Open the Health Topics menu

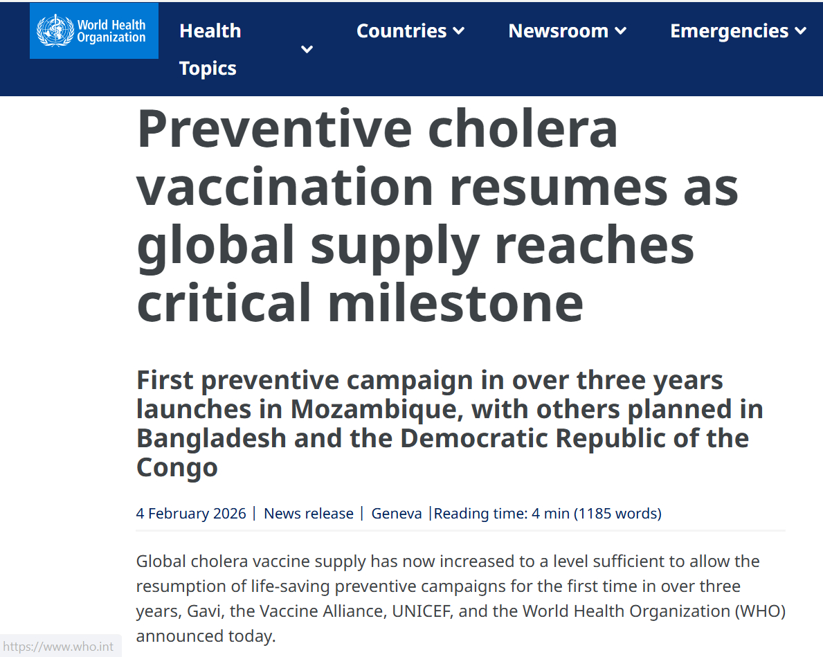point(210,49)
